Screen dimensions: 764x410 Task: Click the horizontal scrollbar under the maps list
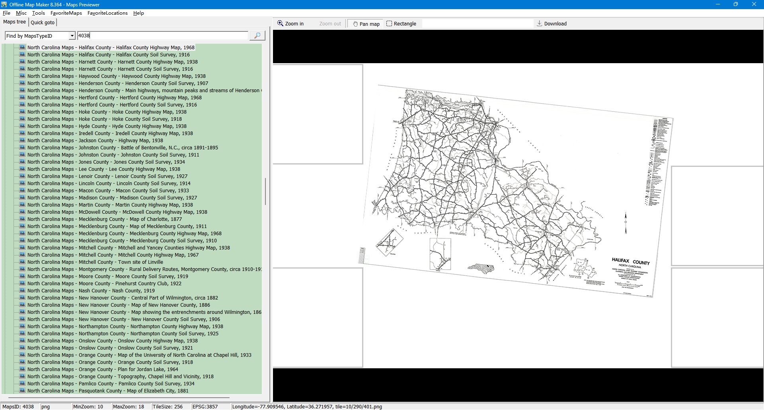[119, 397]
